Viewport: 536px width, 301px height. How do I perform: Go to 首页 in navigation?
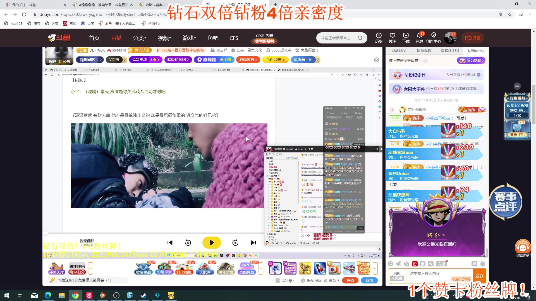(x=94, y=38)
